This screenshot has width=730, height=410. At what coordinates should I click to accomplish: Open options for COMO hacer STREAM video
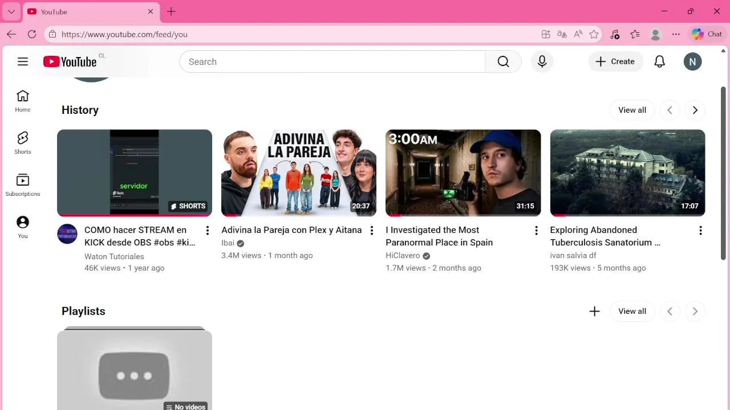(208, 231)
